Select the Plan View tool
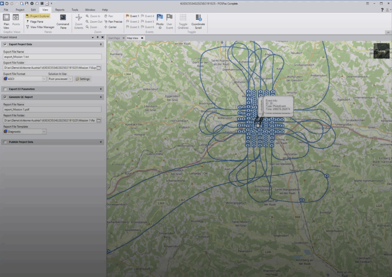Image resolution: width=392 pixels, height=277 pixels. [x=6, y=22]
